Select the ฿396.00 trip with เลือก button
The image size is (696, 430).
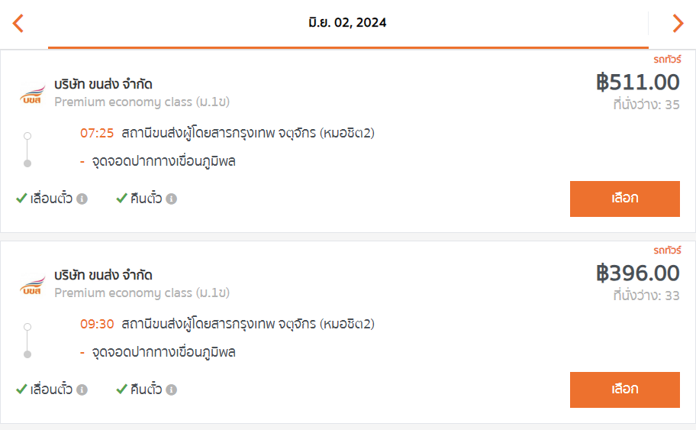click(x=624, y=390)
